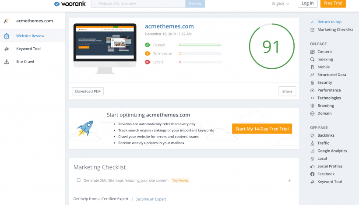Click the orange To Improve warning icon
The width and height of the screenshot is (359, 205).
tap(148, 53)
